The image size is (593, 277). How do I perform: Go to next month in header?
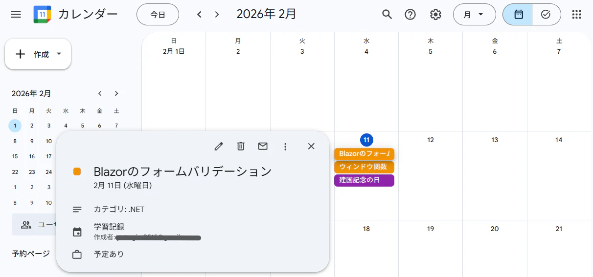click(x=217, y=15)
